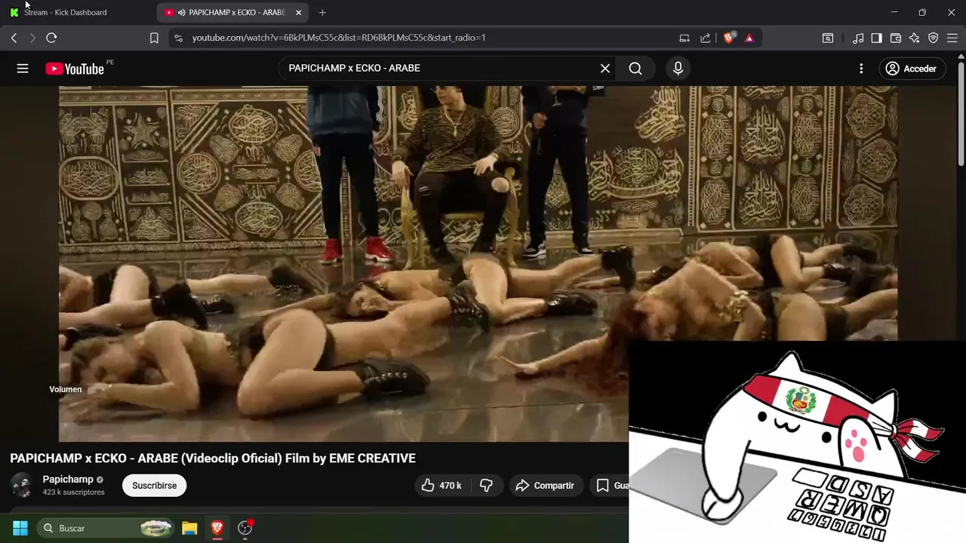The width and height of the screenshot is (966, 543).
Task: Bookmark this page in Brave
Action: [x=154, y=38]
